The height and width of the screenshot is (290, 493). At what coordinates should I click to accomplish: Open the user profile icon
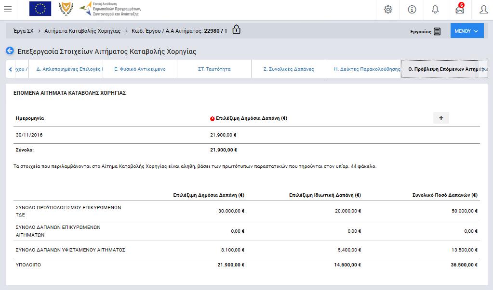tap(483, 10)
